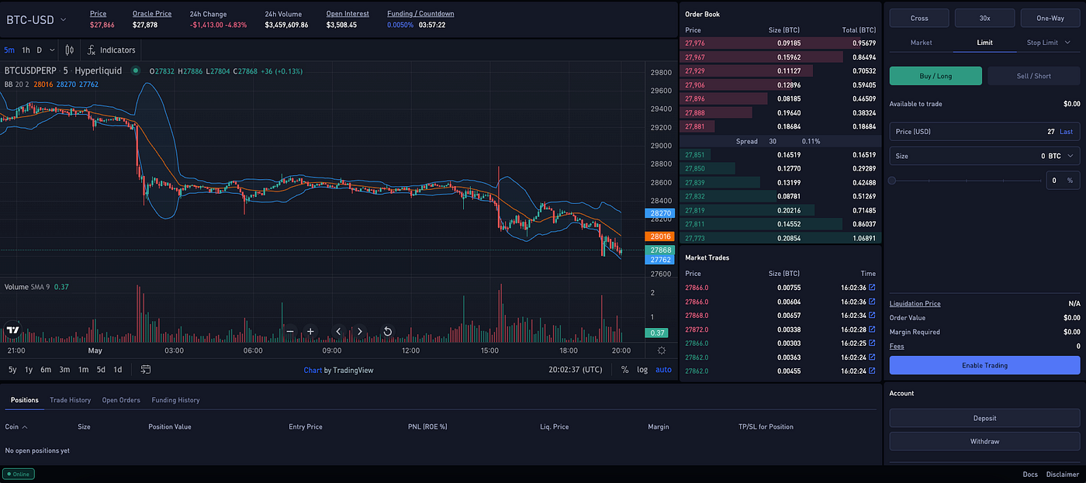Click the 27,976 ask price row
The width and height of the screenshot is (1086, 483).
[780, 43]
